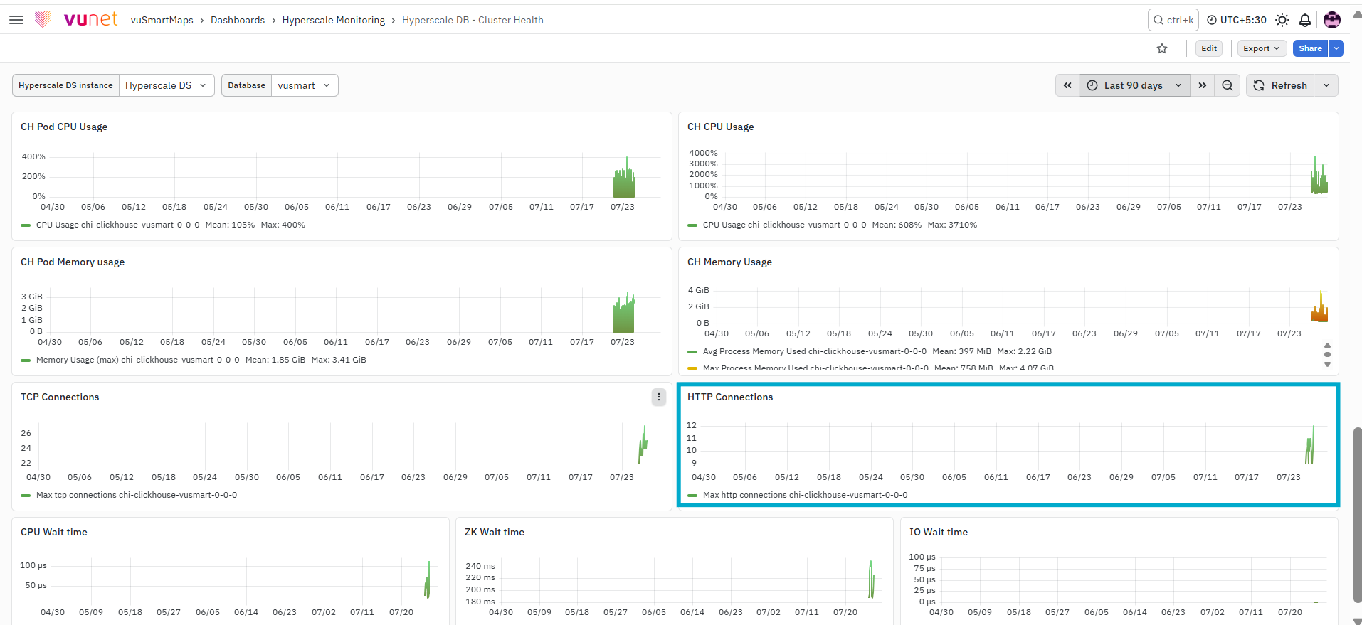Toggle the light/dark theme icon
Image resolution: width=1362 pixels, height=625 pixels.
1282,20
